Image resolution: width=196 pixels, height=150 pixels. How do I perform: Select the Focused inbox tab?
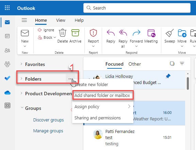114,64
